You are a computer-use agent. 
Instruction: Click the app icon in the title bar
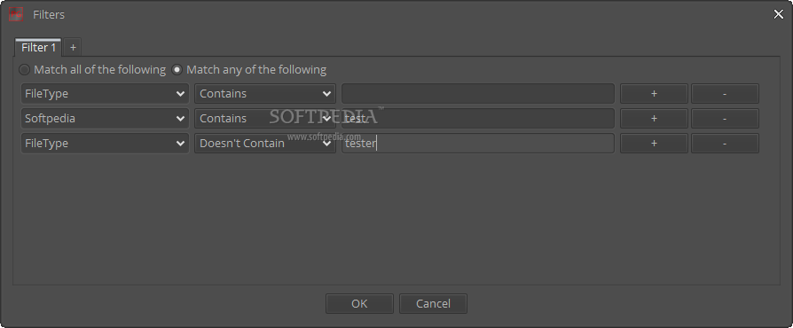(16, 15)
